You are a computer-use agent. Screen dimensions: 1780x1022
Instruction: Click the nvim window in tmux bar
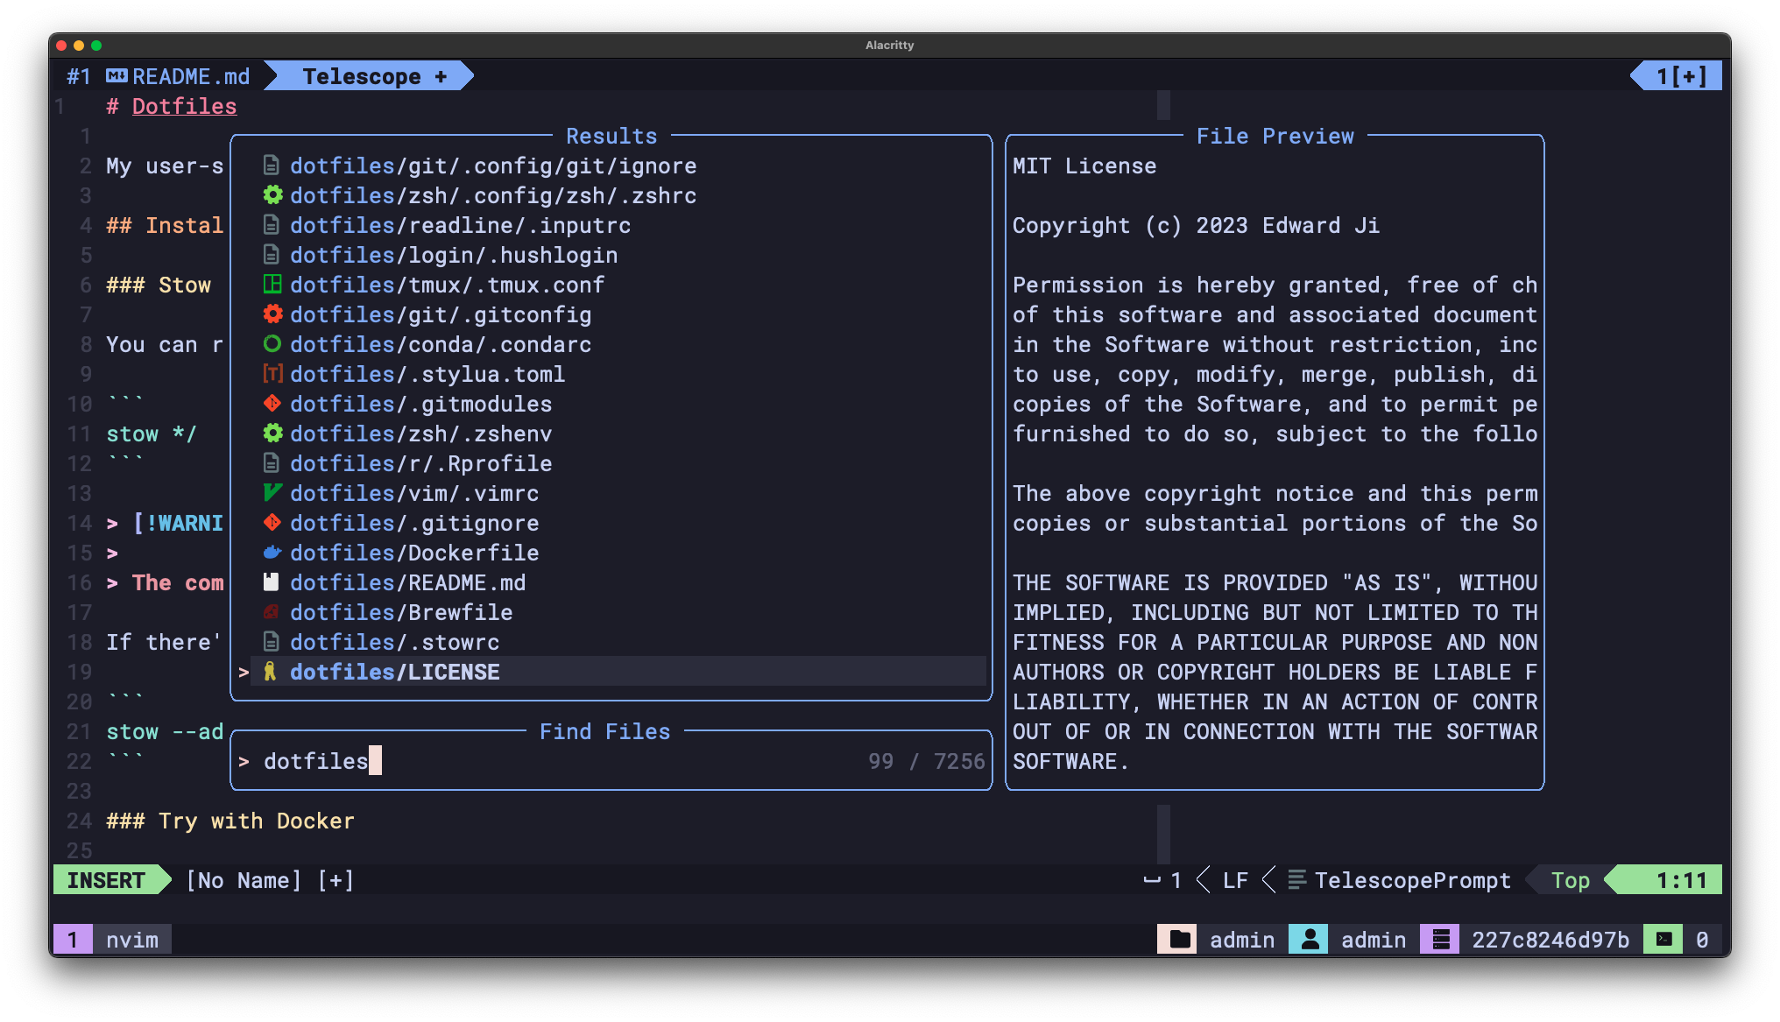pos(131,940)
